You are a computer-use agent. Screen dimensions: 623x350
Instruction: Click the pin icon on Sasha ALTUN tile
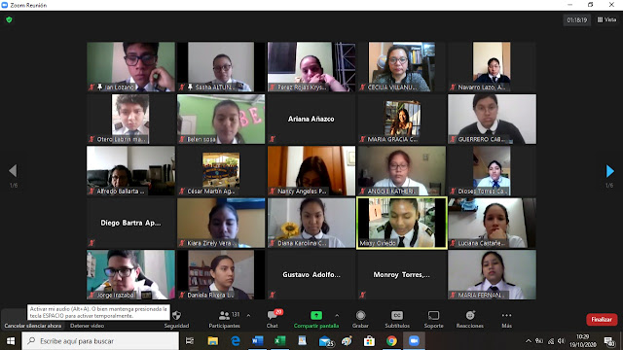click(x=190, y=87)
